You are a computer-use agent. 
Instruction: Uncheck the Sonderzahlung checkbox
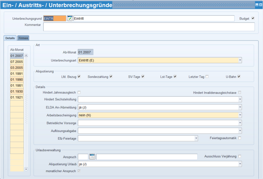[111, 77]
